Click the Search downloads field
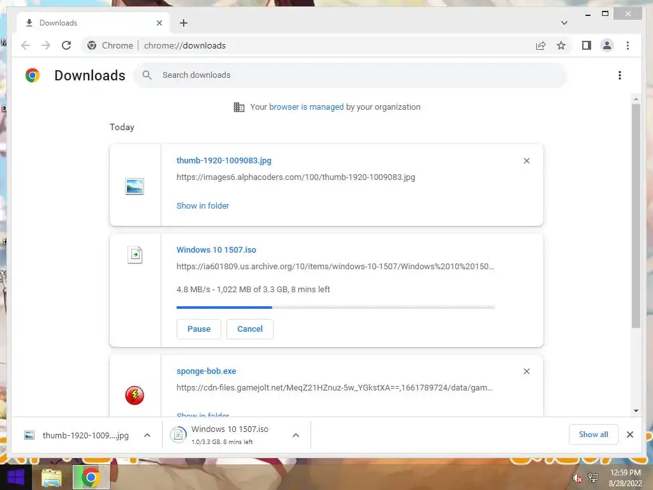This screenshot has height=490, width=653. tap(350, 75)
